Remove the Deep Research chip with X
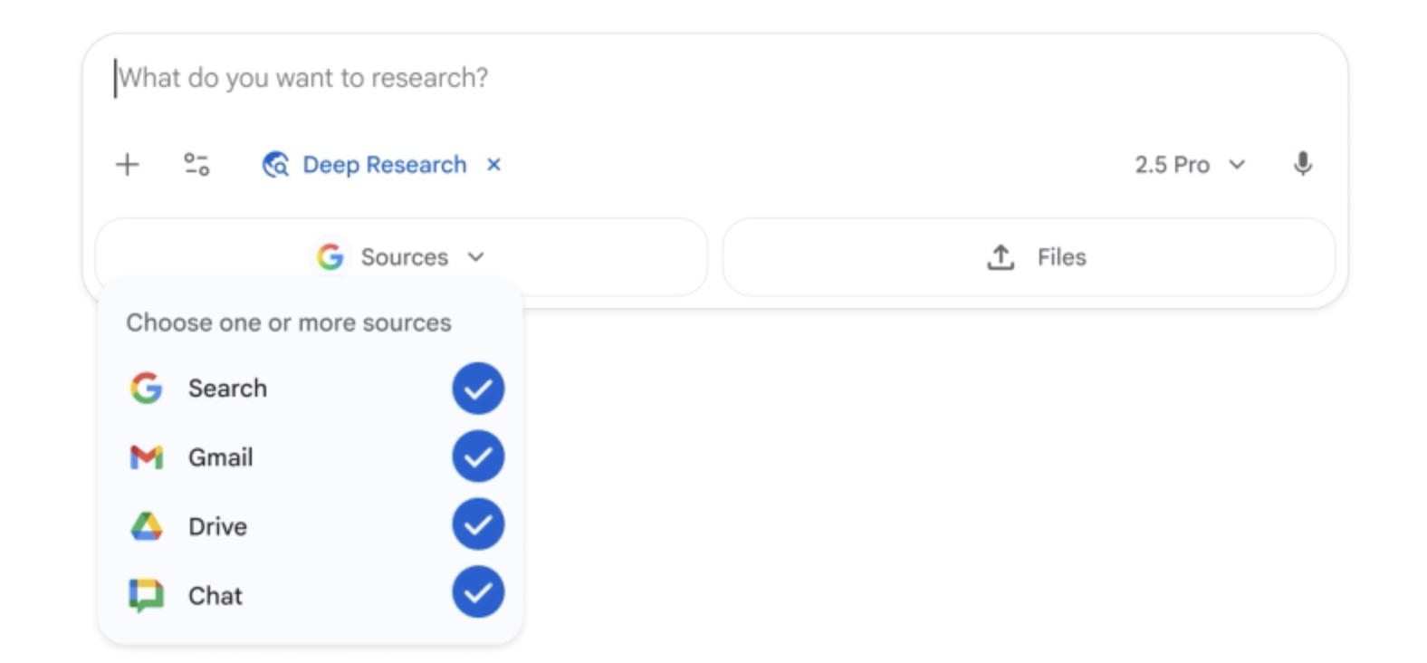1427x663 pixels. tap(493, 165)
